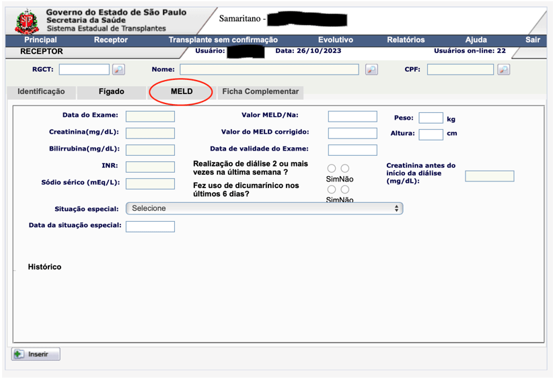Click the Peso input field
The height and width of the screenshot is (381, 555).
coord(431,118)
